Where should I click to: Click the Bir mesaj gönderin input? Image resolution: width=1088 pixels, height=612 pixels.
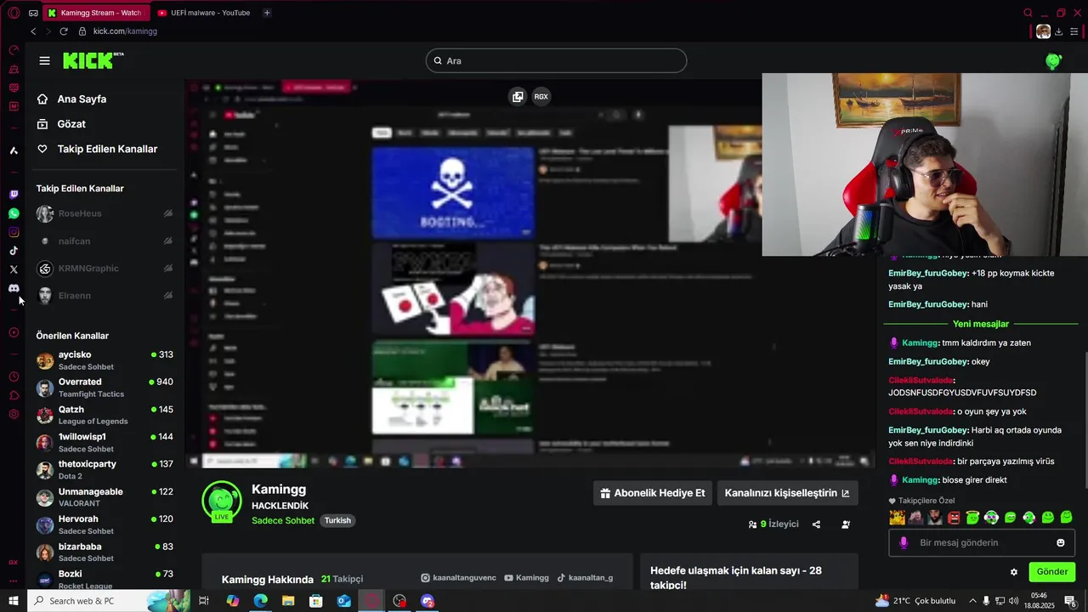[x=982, y=542]
